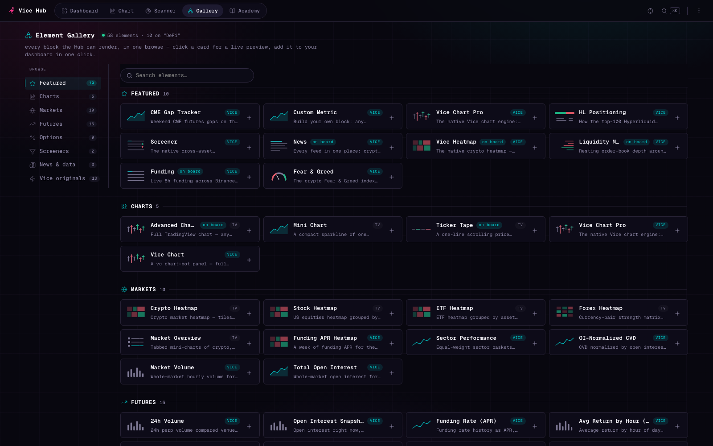The height and width of the screenshot is (446, 713).
Task: Go to the Academy tab
Action: click(245, 11)
